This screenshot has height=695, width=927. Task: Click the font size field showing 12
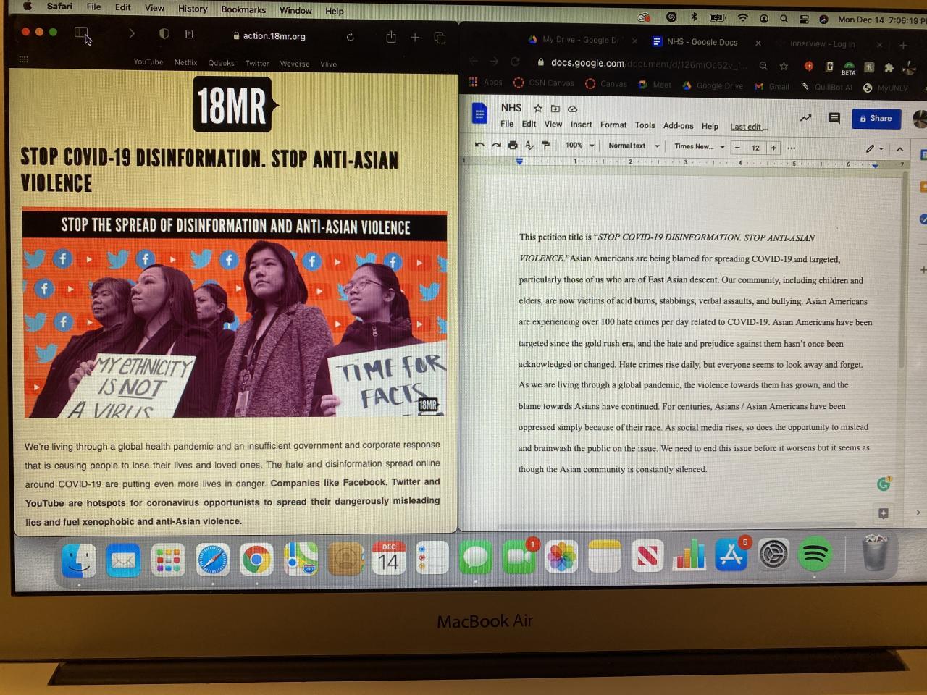pos(755,148)
